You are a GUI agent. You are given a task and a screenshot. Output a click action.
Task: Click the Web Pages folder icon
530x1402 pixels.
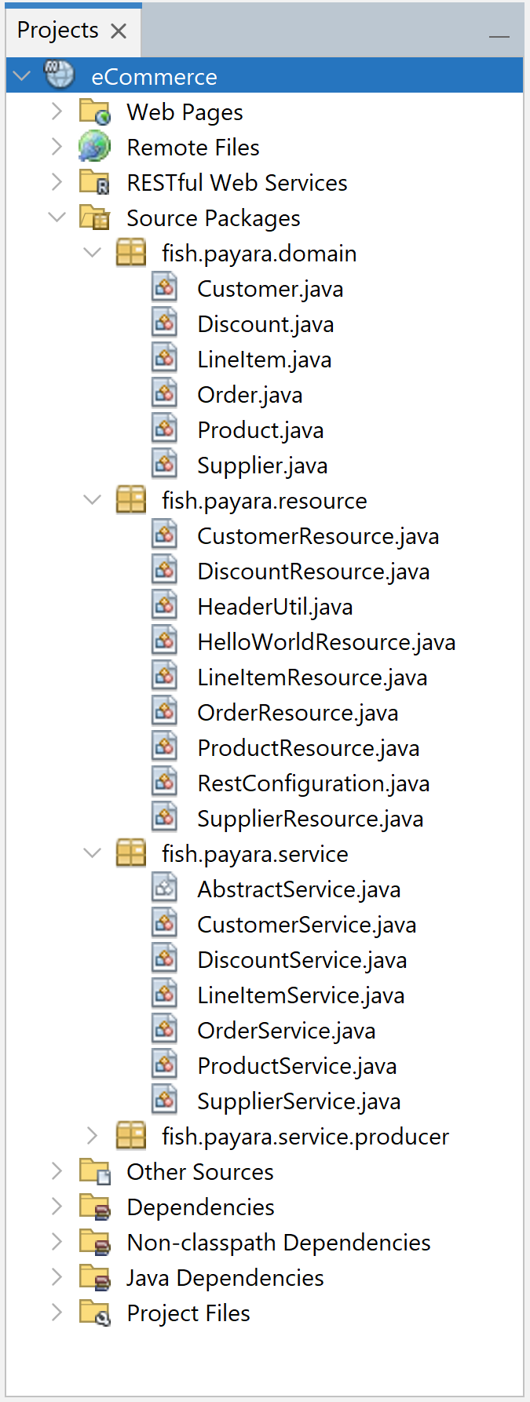[95, 112]
